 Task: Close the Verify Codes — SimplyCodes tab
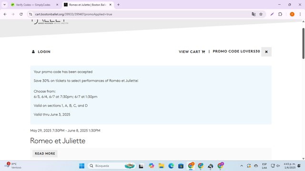tap(57, 5)
